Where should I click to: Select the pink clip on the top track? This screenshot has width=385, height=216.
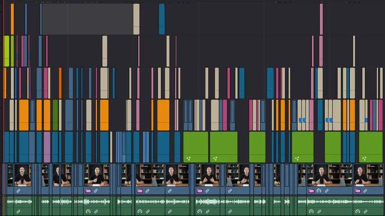point(322,19)
